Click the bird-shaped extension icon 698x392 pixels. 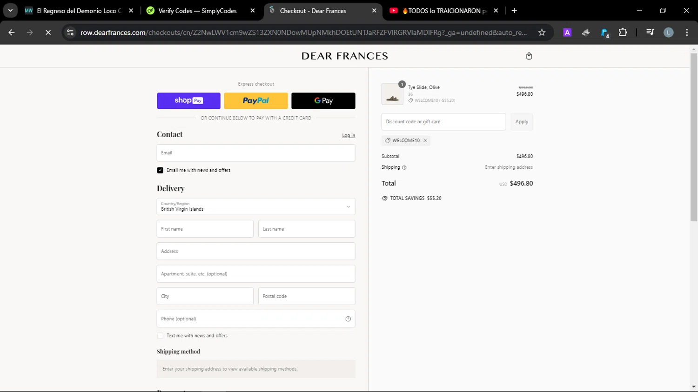tap(586, 32)
